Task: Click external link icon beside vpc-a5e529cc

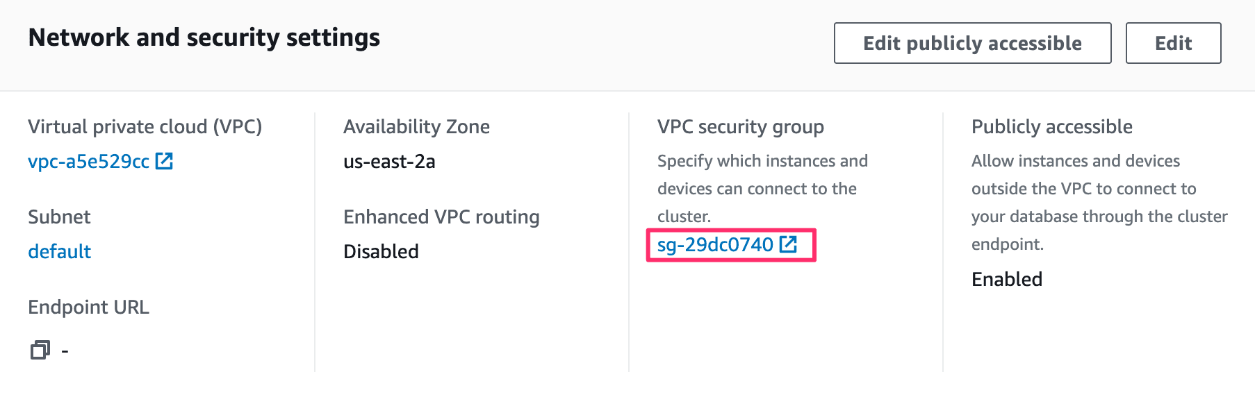Action: pyautogui.click(x=164, y=161)
